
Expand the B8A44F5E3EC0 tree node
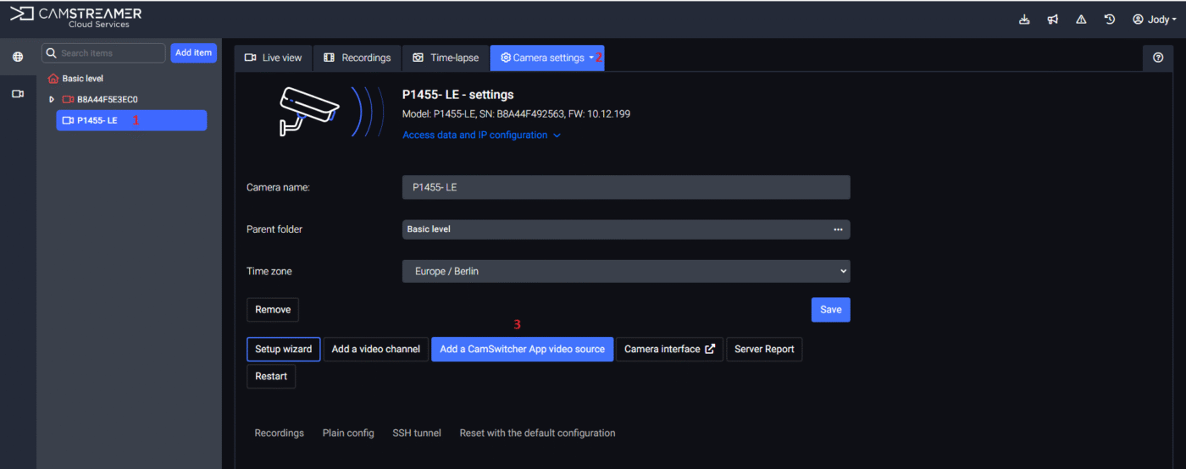coord(52,100)
